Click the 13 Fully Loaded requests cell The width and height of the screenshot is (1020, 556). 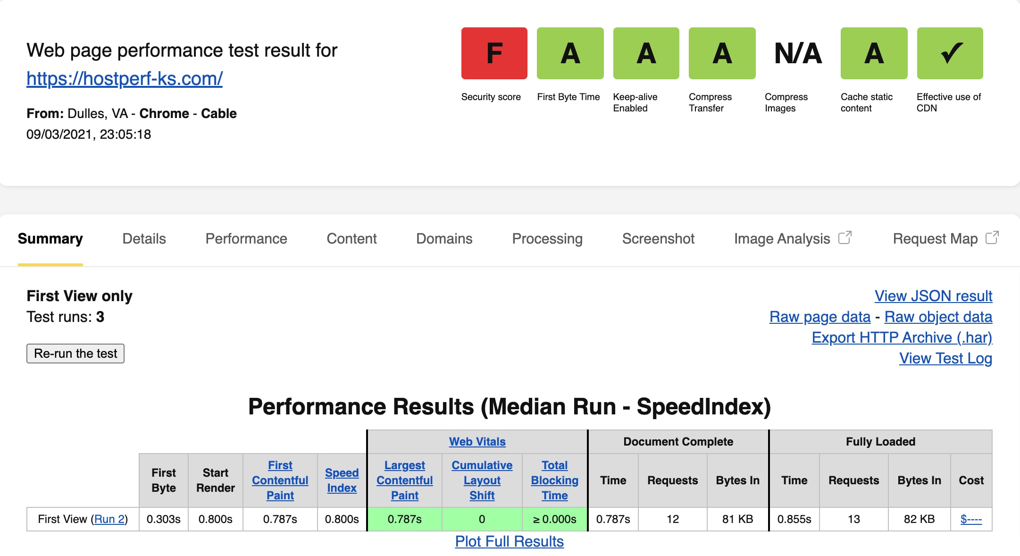pyautogui.click(x=854, y=519)
